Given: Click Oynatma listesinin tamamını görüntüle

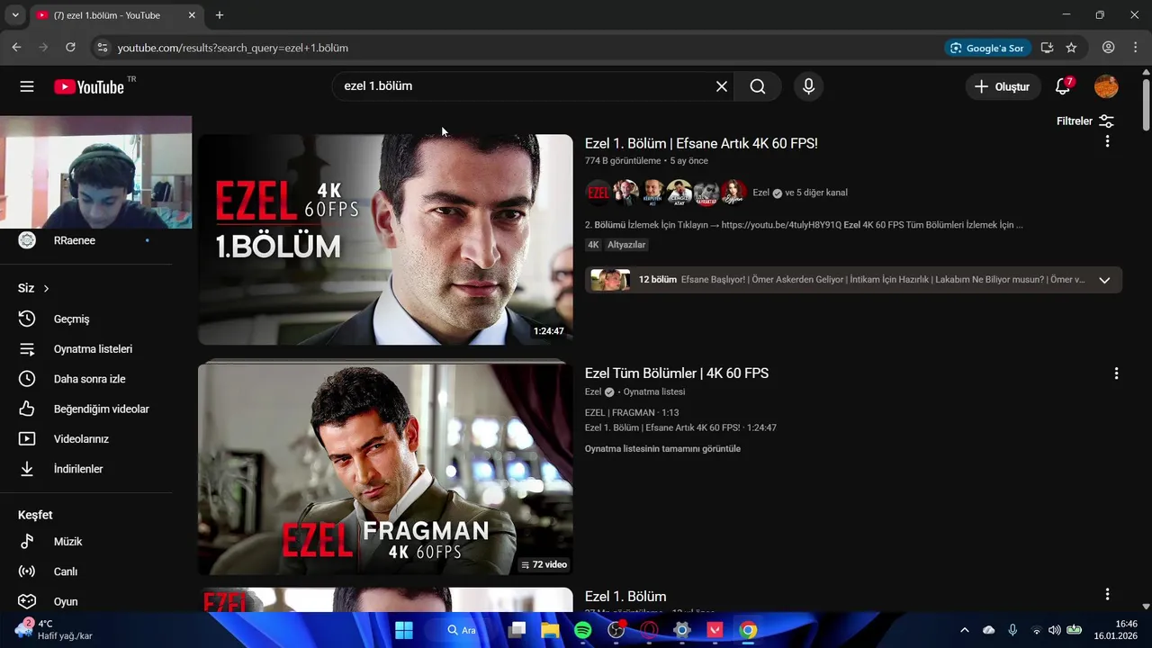Looking at the screenshot, I should click(x=662, y=449).
